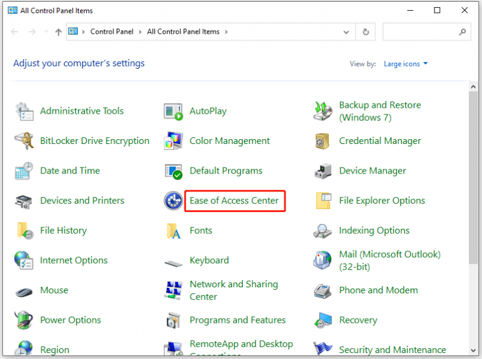
Task: Open the Indexing Options magnifier icon
Action: point(323,231)
